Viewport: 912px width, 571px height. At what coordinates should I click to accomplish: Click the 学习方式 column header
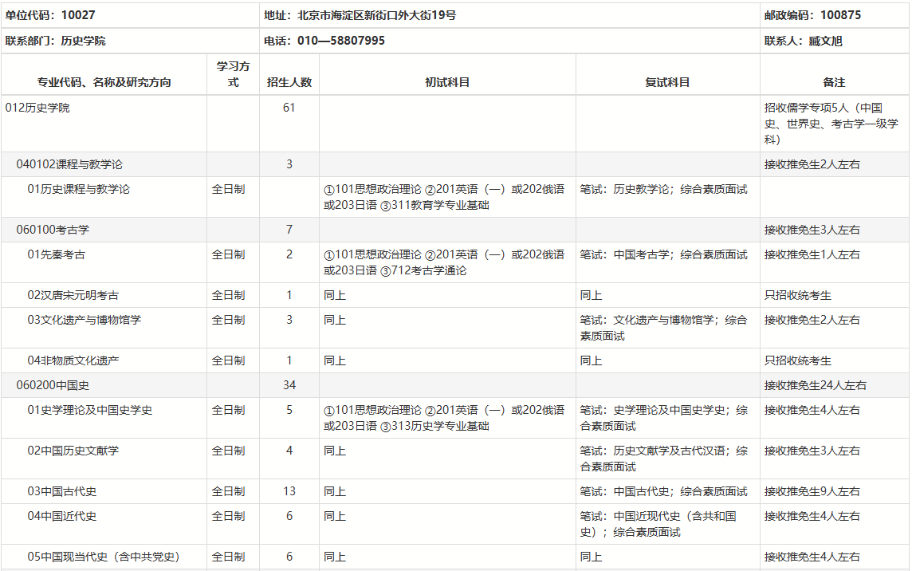[233, 74]
